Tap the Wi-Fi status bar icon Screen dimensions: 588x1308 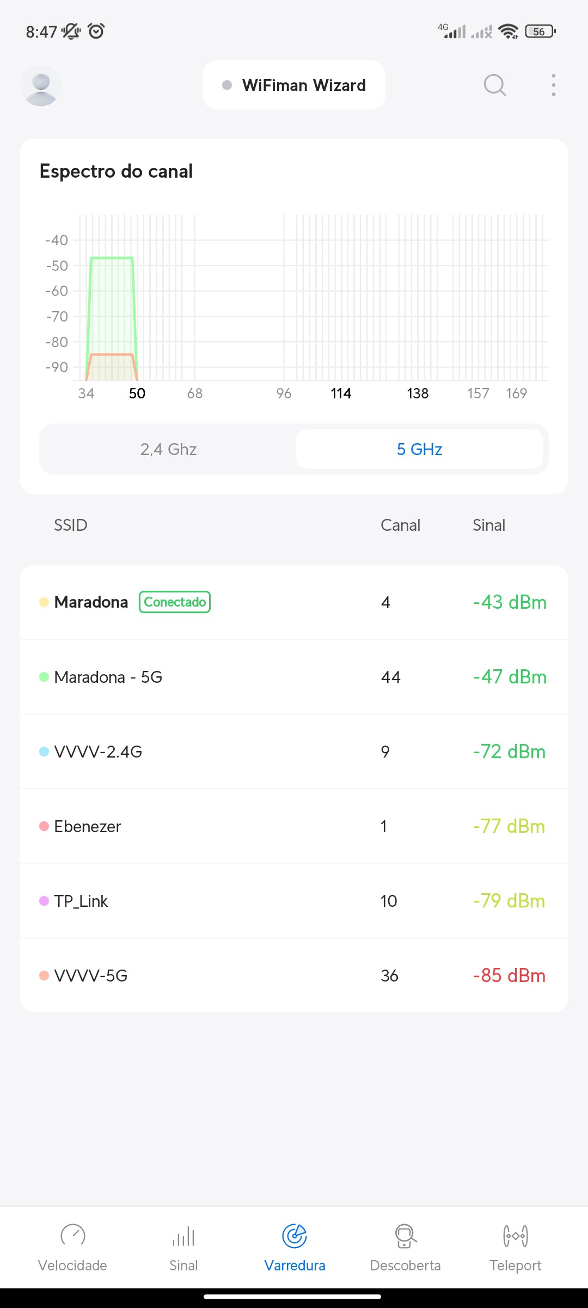pos(509,32)
